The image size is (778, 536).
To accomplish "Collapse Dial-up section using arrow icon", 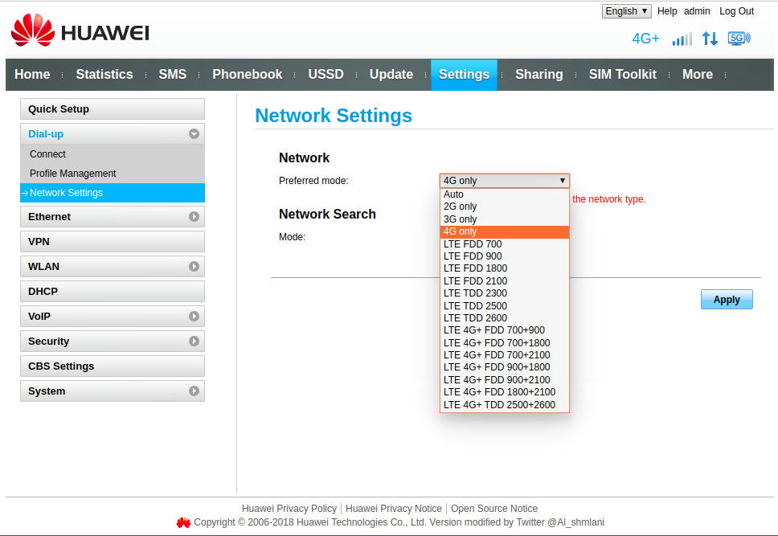I will coord(194,134).
